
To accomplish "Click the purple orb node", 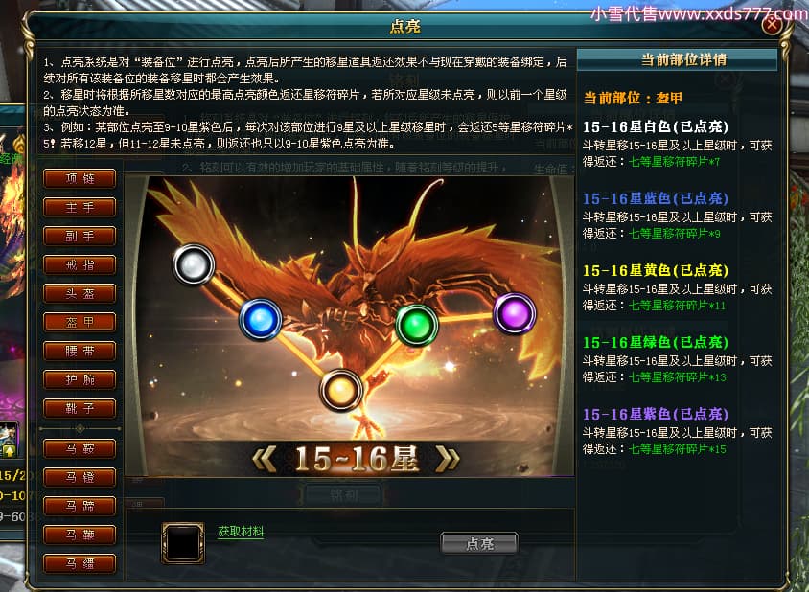I will point(515,313).
